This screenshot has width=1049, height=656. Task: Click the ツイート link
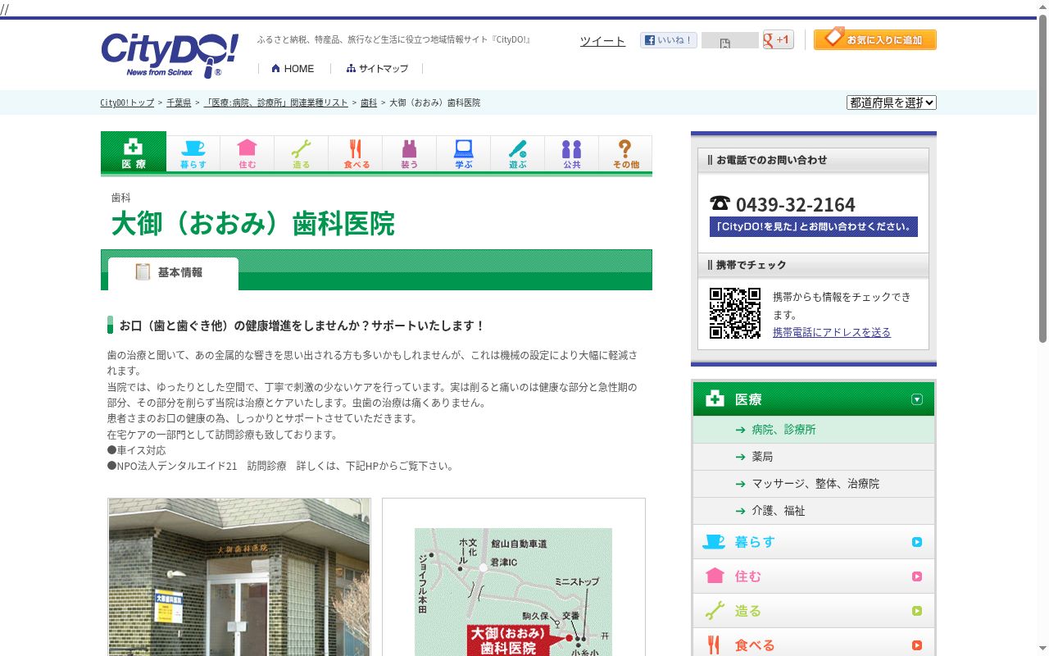click(x=602, y=41)
